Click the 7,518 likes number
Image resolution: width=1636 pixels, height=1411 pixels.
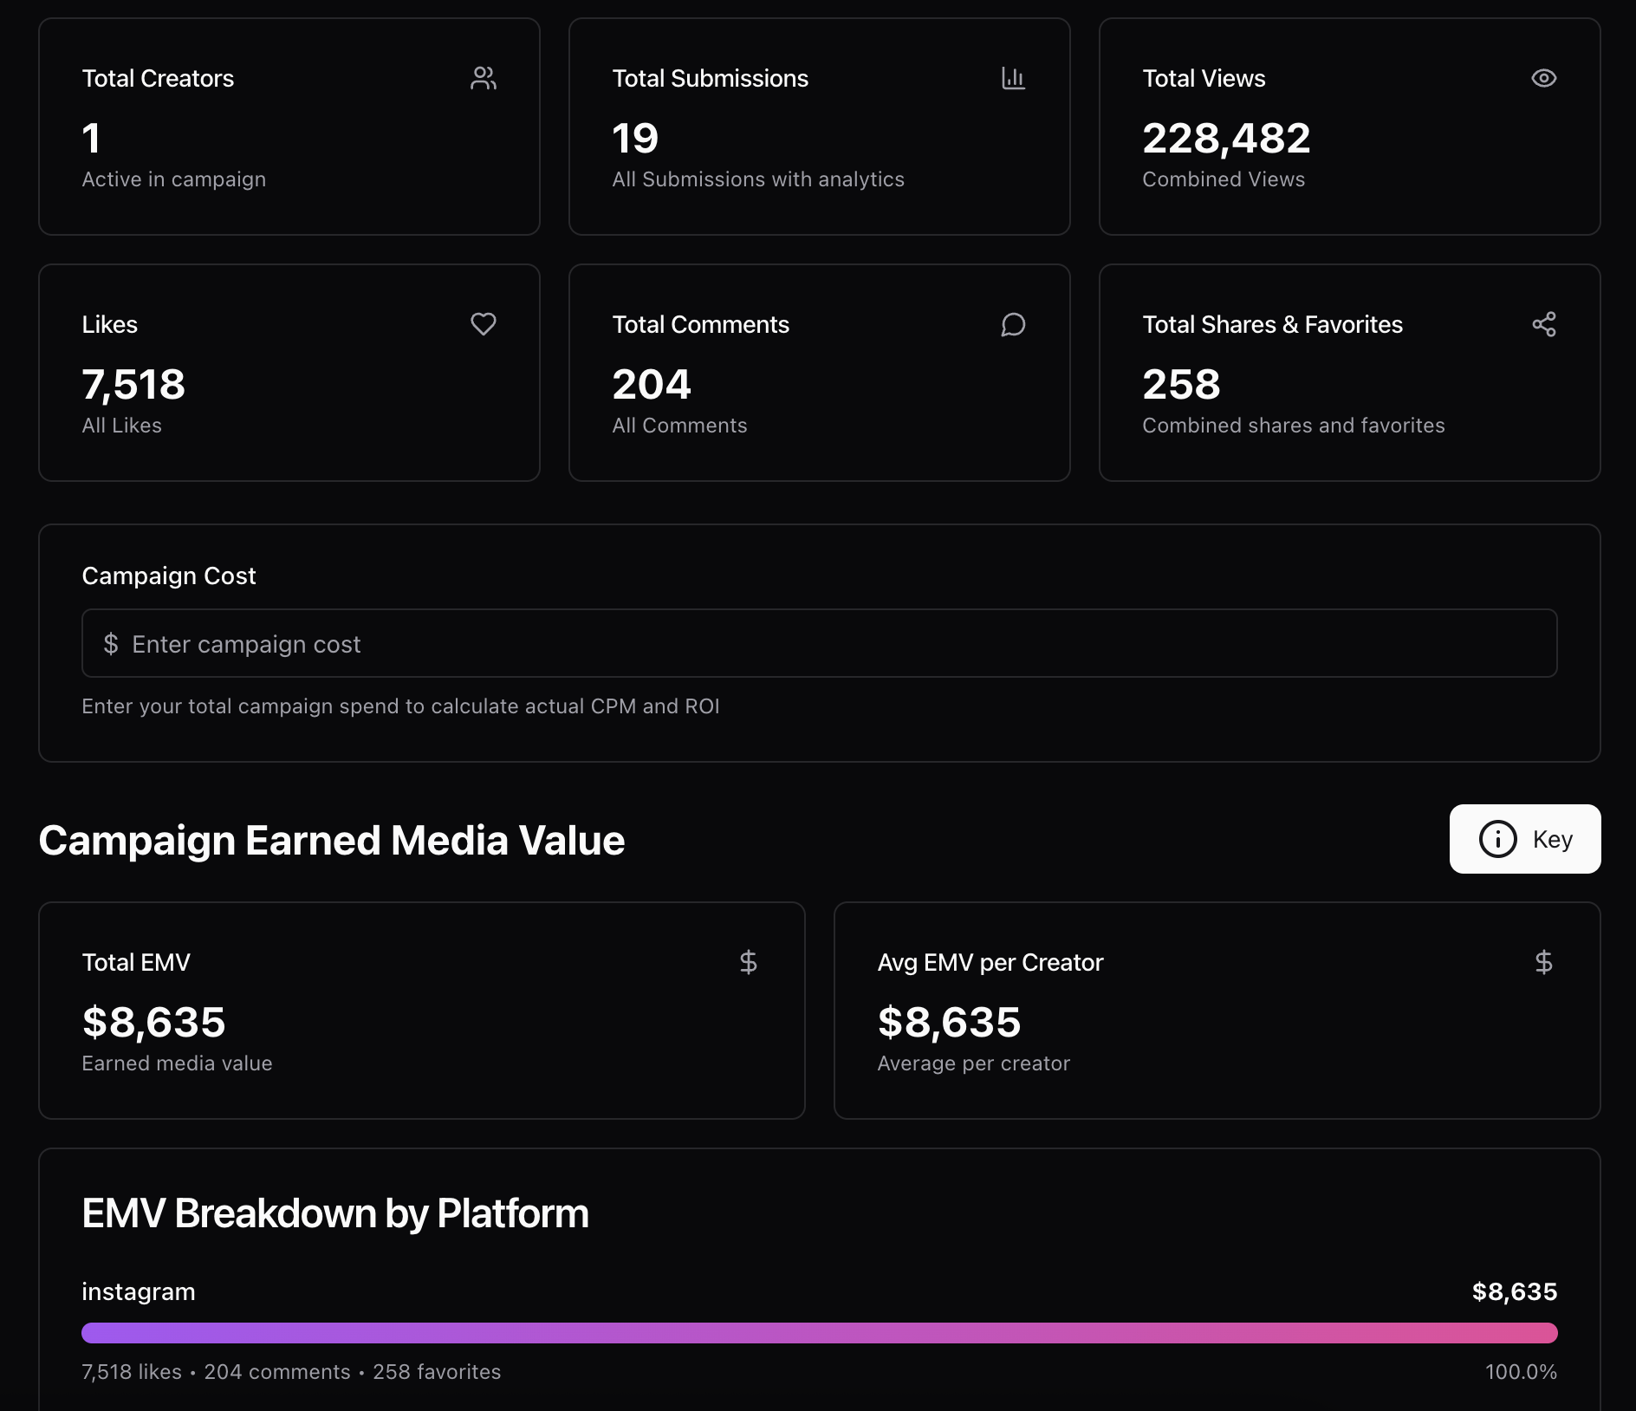[x=133, y=385]
